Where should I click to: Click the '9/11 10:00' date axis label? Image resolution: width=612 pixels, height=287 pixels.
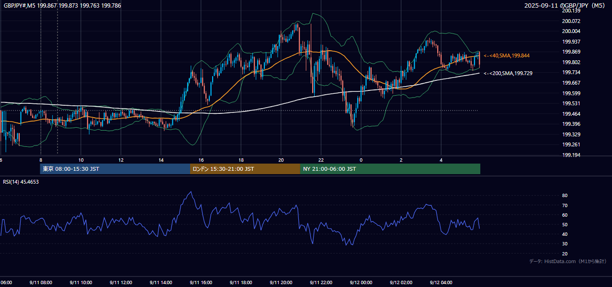pyautogui.click(x=81, y=283)
